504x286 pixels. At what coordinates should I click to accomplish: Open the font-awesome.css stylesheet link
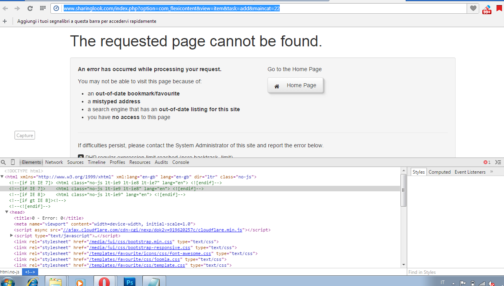pos(150,253)
